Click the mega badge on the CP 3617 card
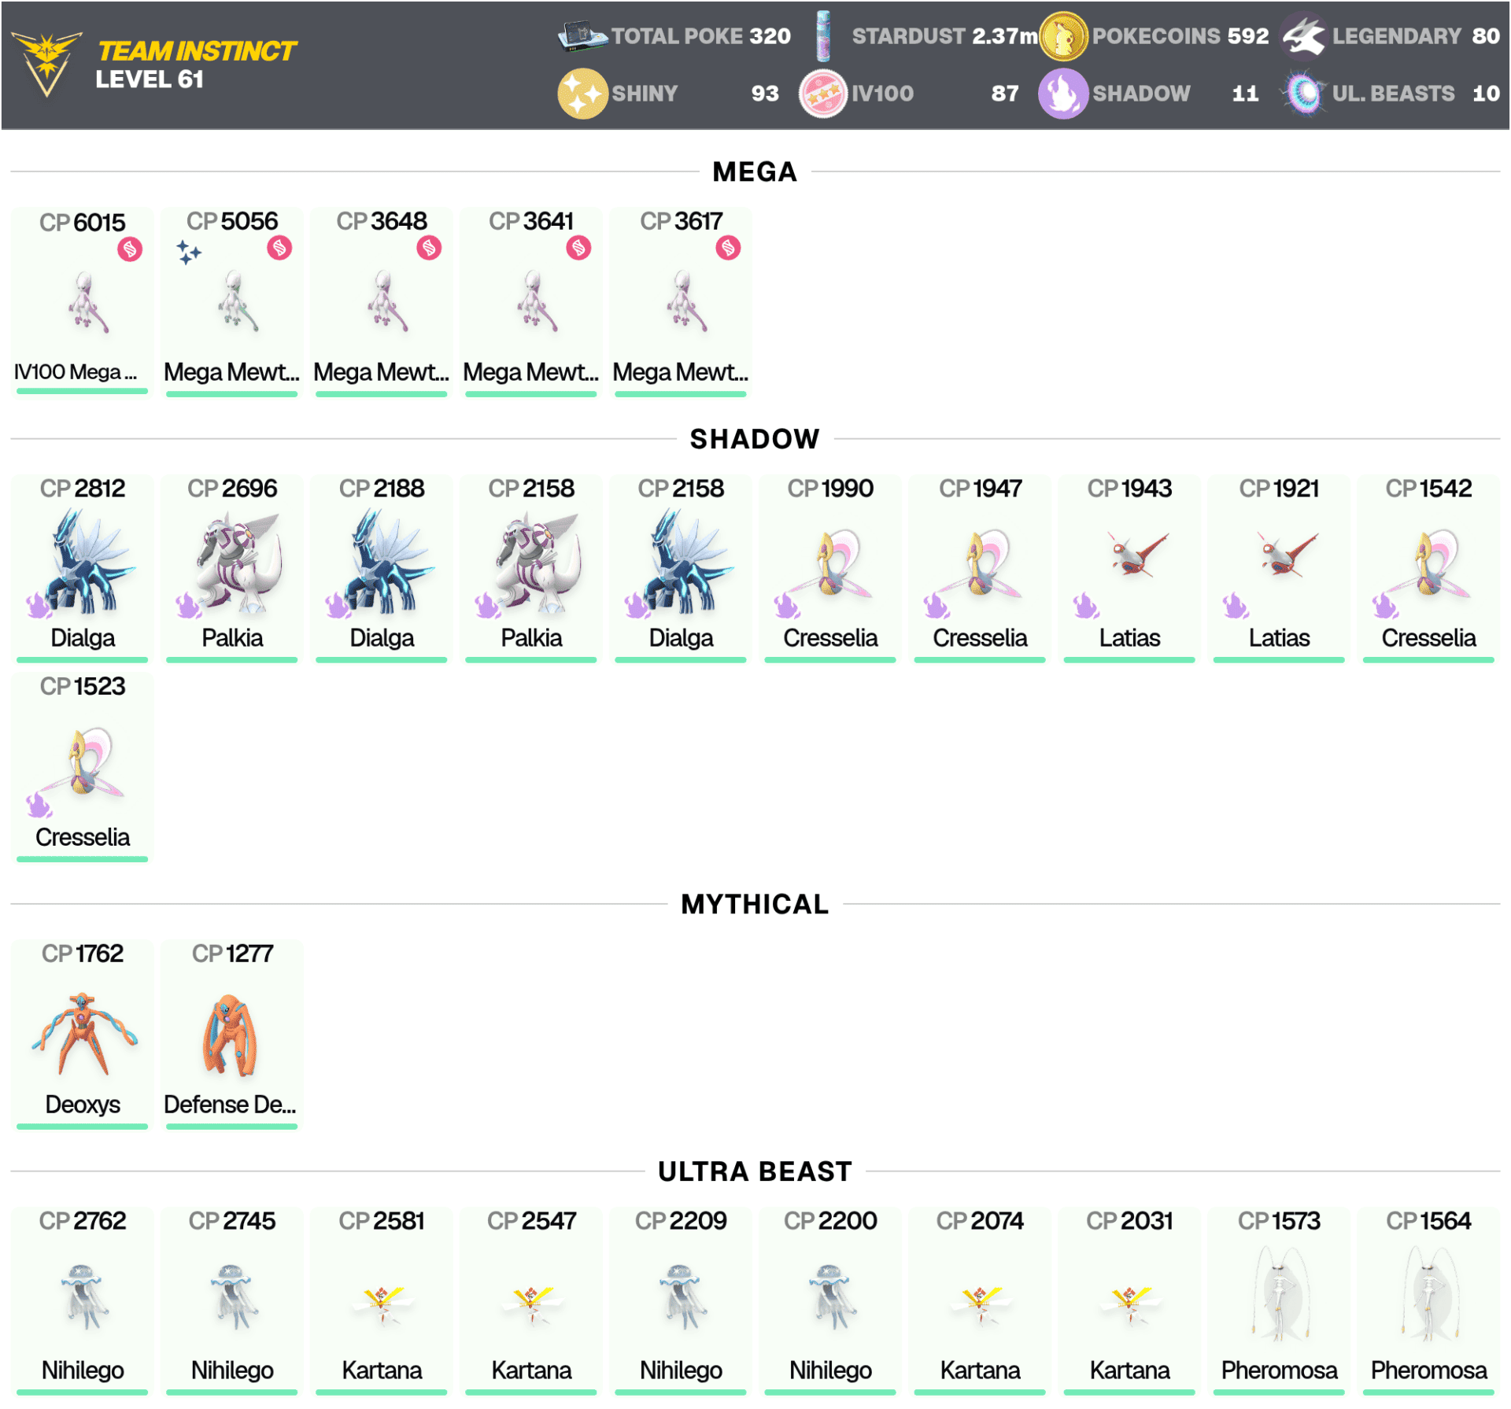1511x1409 pixels. point(728,248)
